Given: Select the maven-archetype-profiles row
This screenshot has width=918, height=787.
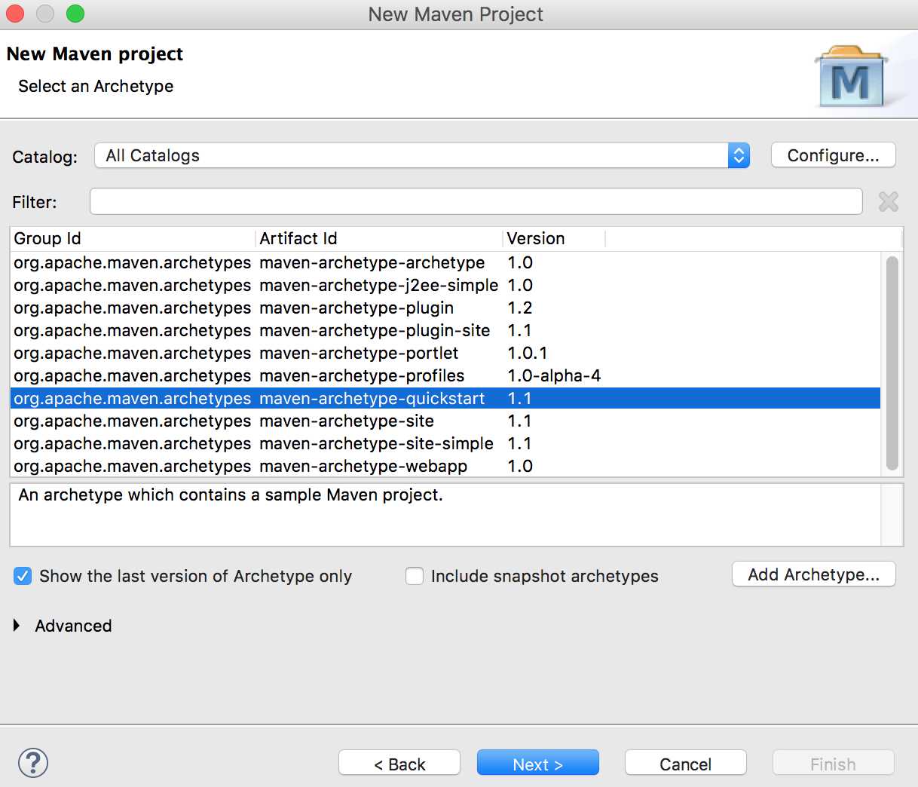Looking at the screenshot, I should point(445,375).
